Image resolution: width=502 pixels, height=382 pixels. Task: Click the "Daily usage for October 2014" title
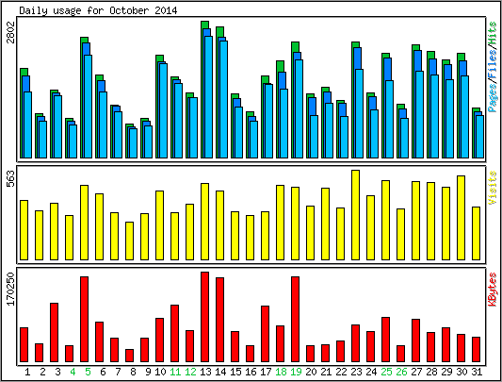click(98, 10)
